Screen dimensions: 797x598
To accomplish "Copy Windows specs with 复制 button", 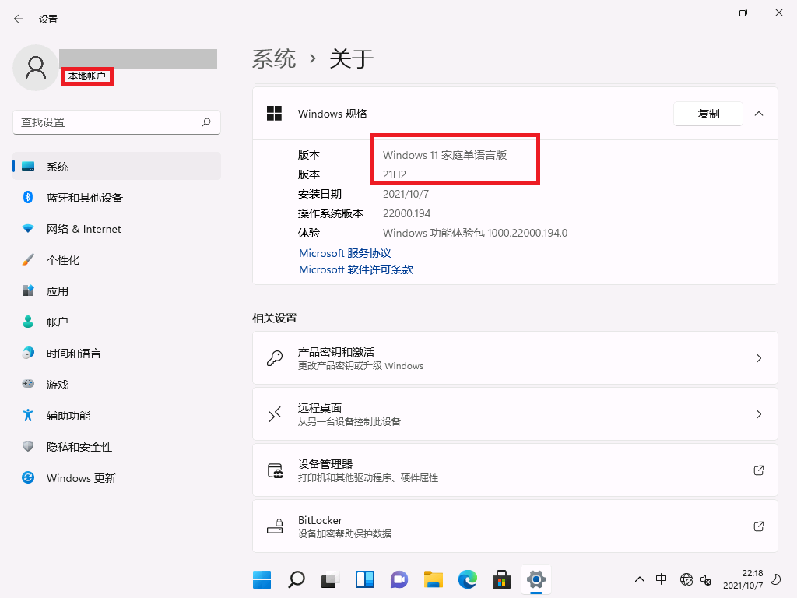I will pos(708,114).
